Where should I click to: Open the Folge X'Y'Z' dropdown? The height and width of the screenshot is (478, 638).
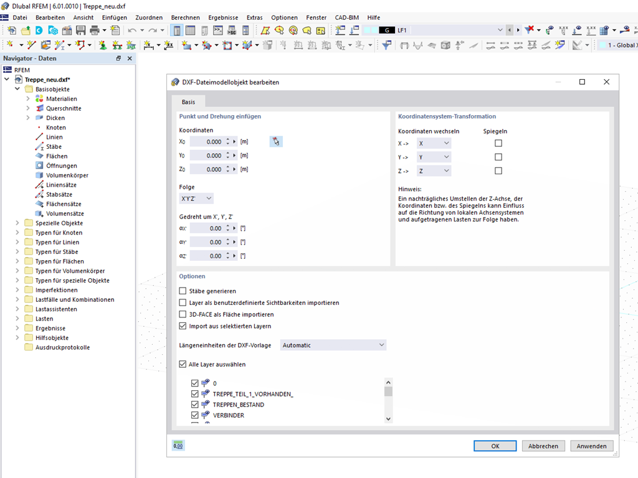pos(196,199)
